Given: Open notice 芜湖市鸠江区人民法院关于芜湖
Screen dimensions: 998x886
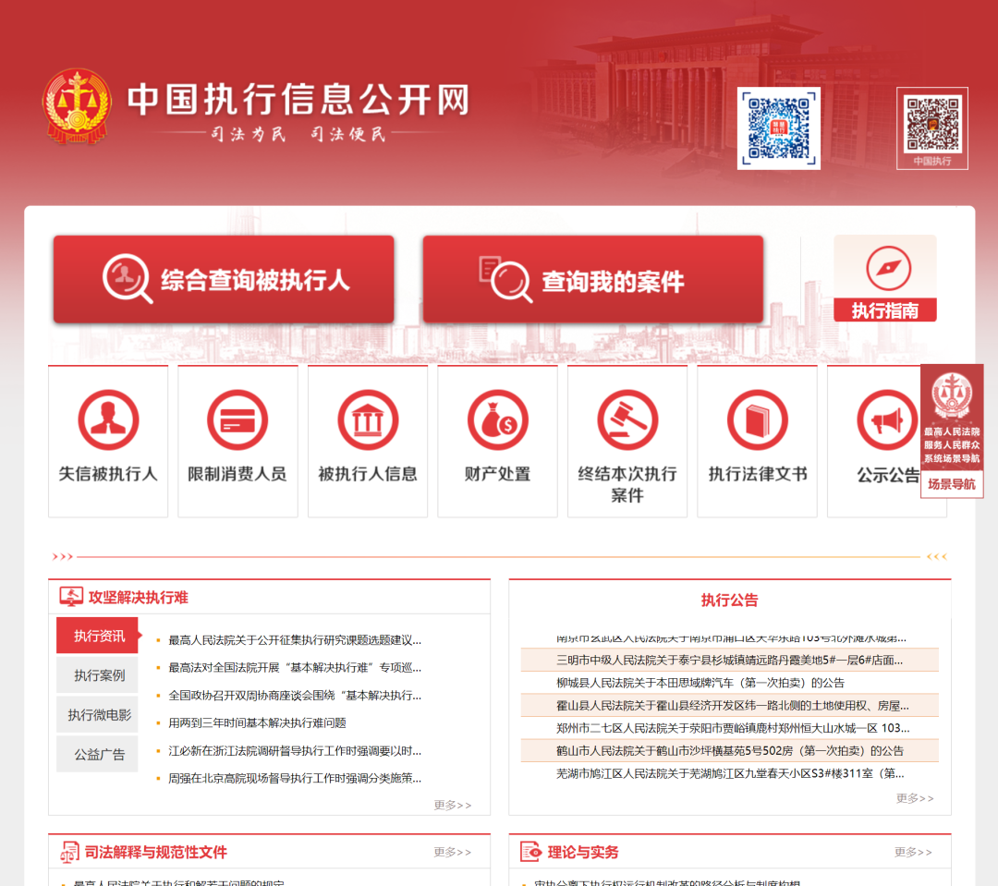Looking at the screenshot, I should click(729, 773).
